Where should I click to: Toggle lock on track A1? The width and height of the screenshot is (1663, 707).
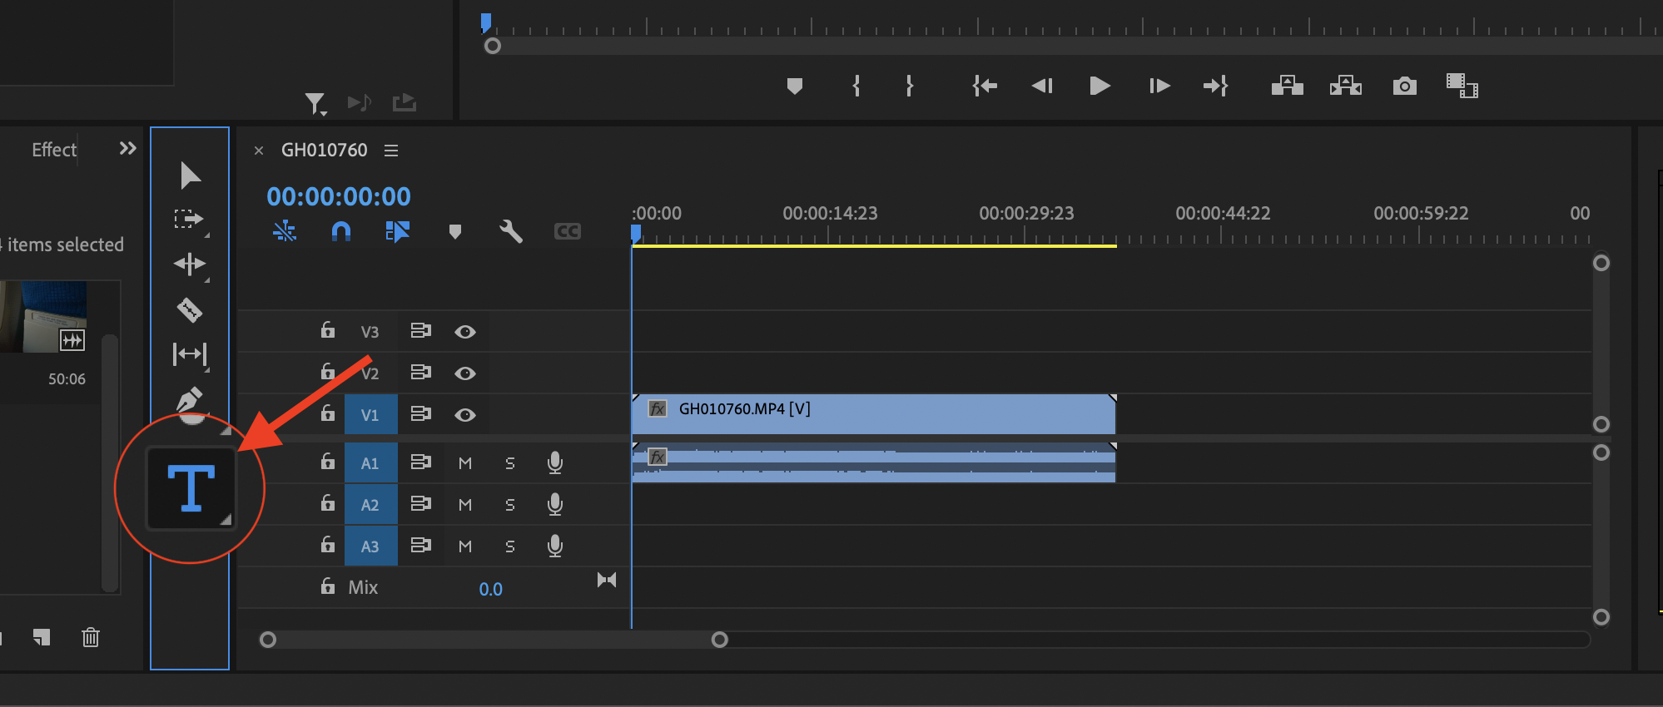328,462
